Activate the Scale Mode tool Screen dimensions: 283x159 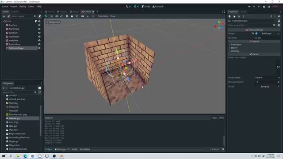click(x=61, y=16)
